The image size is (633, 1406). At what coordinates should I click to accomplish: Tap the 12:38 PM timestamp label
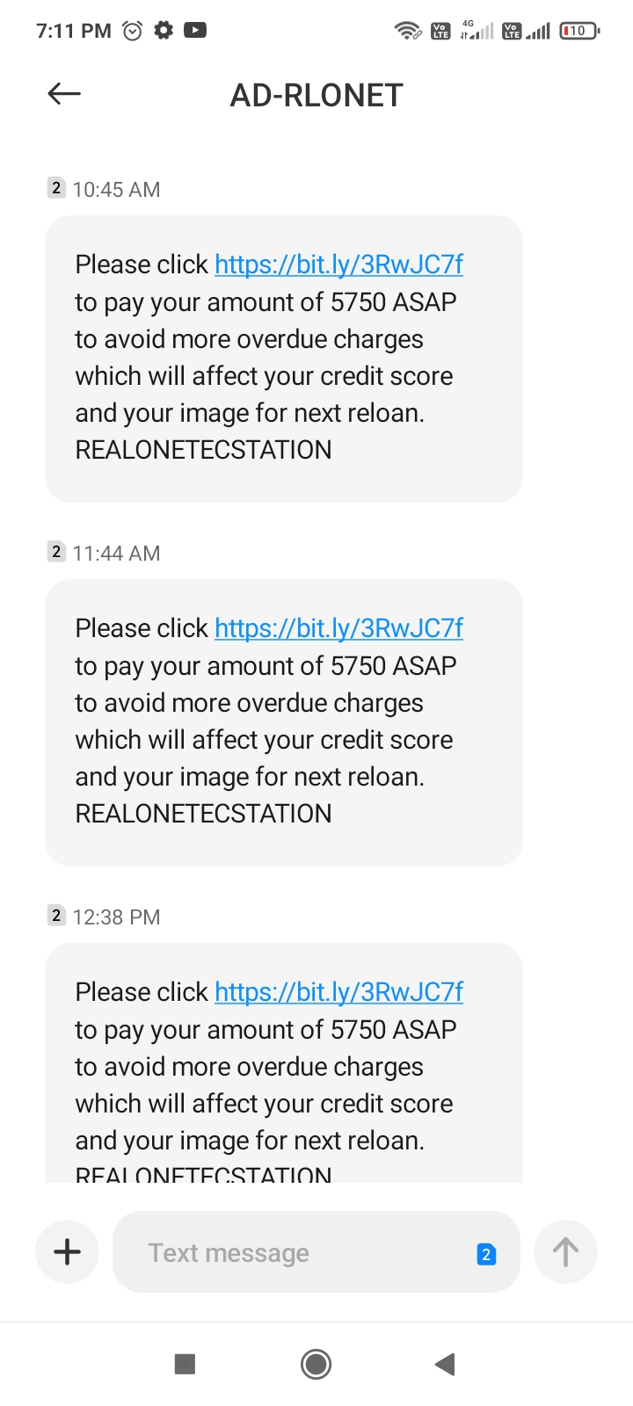(x=116, y=917)
